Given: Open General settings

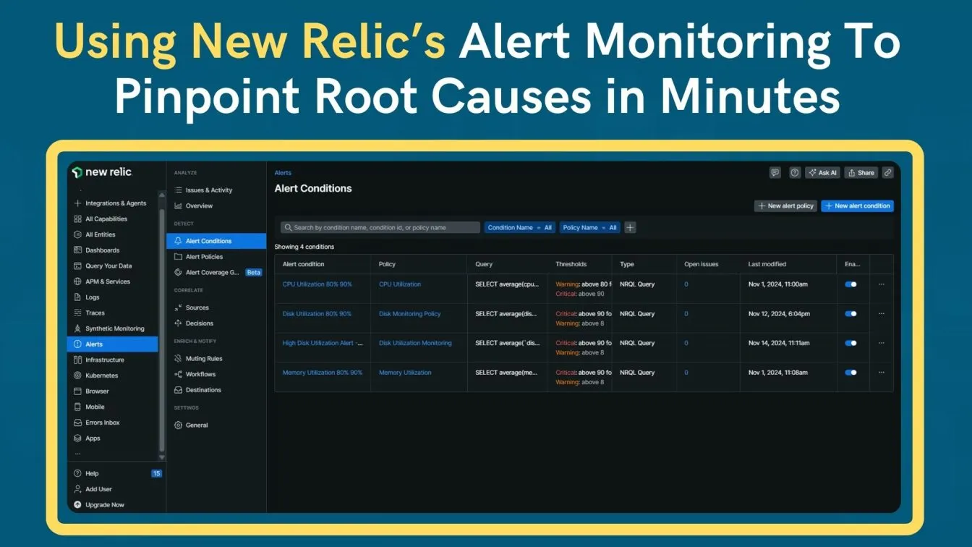Looking at the screenshot, I should [191, 425].
